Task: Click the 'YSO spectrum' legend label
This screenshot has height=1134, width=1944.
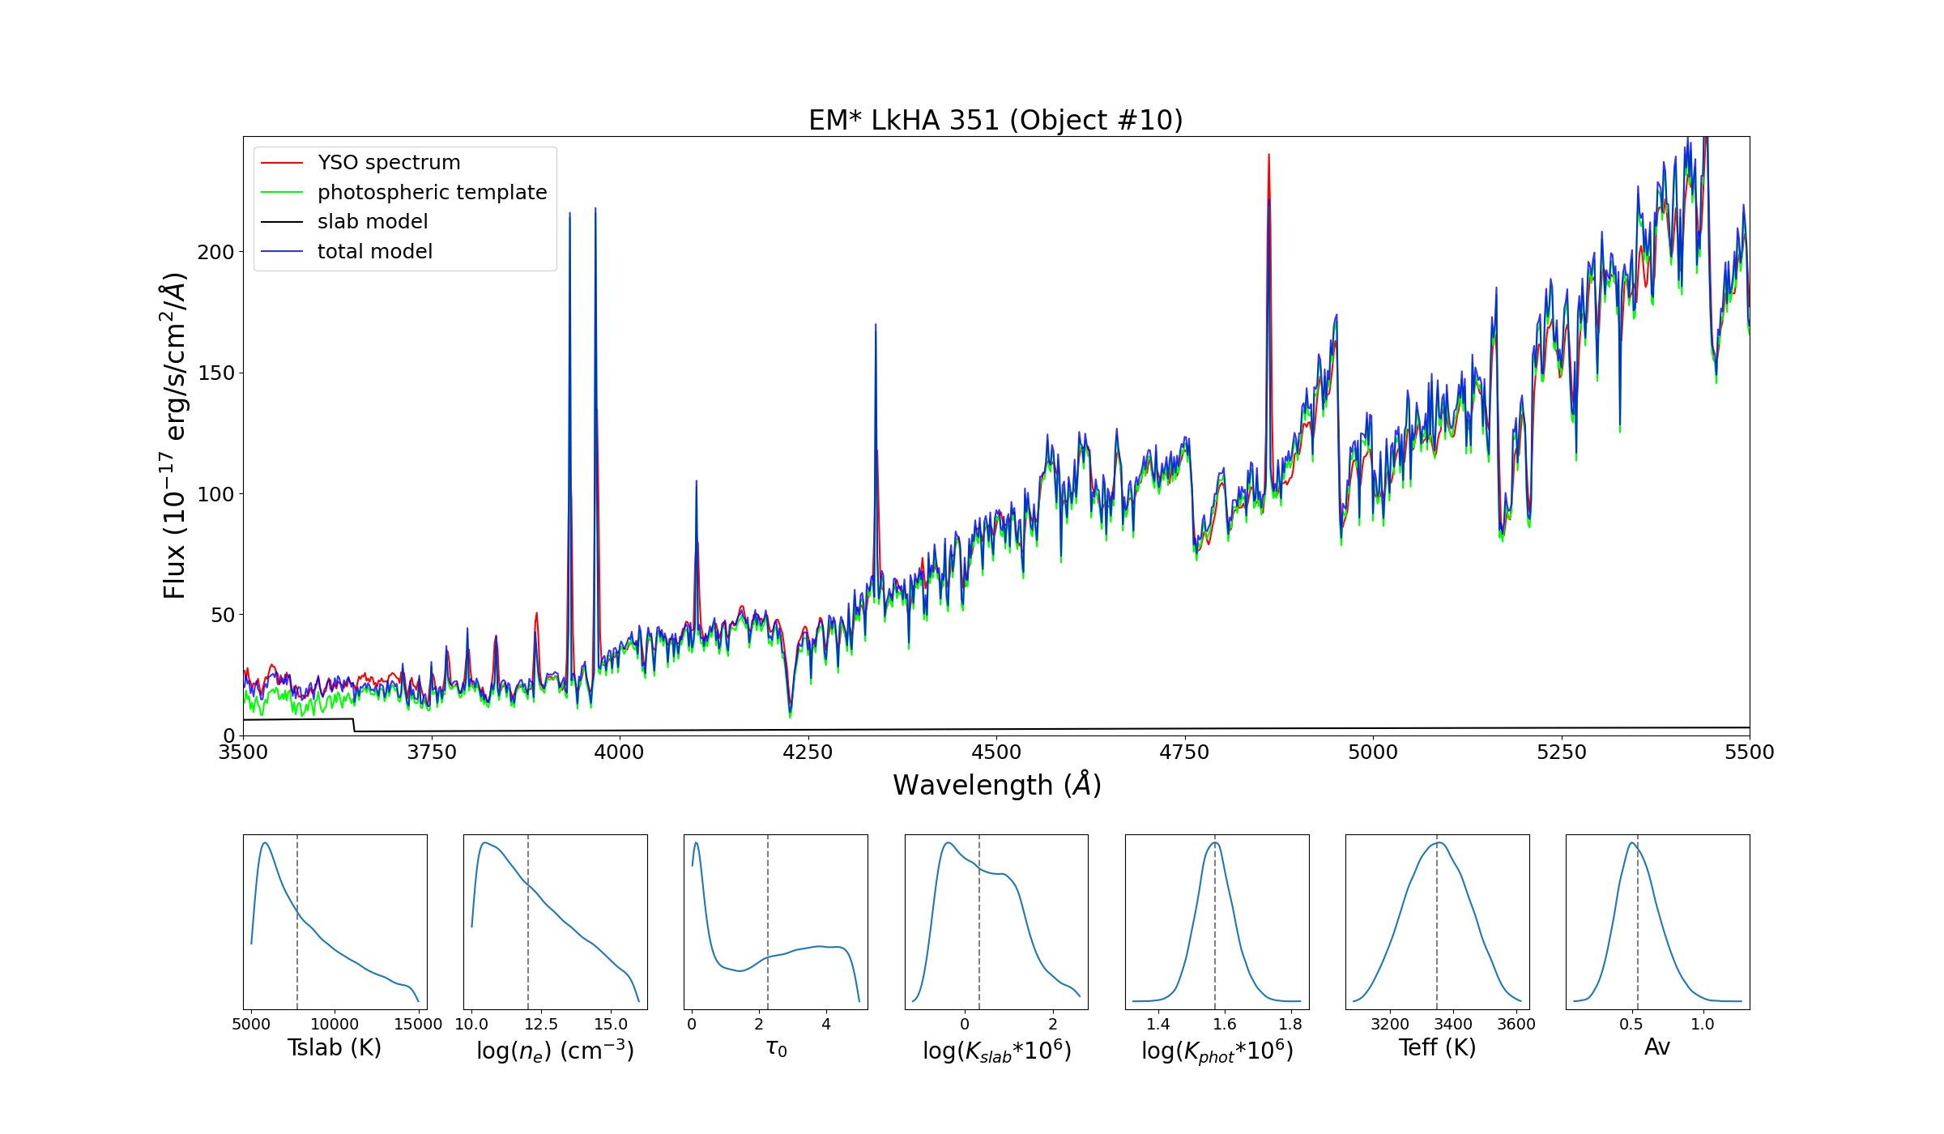Action: click(389, 163)
